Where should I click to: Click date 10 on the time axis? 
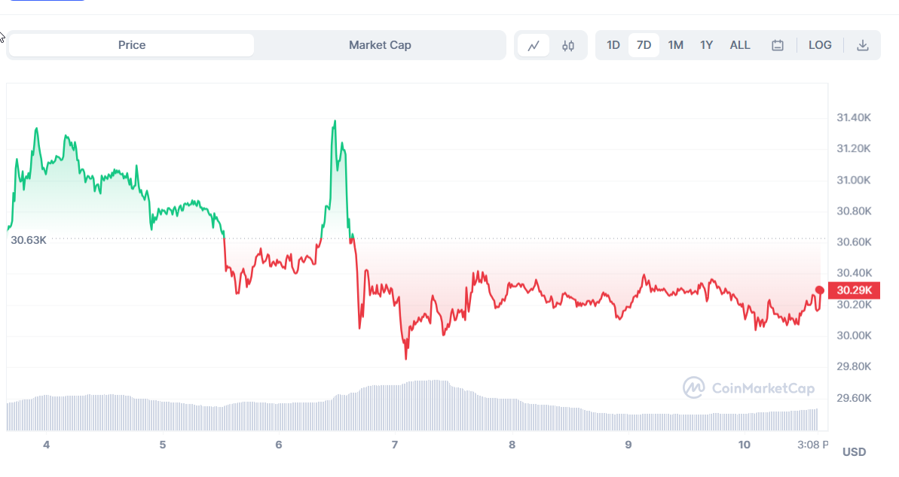point(745,445)
